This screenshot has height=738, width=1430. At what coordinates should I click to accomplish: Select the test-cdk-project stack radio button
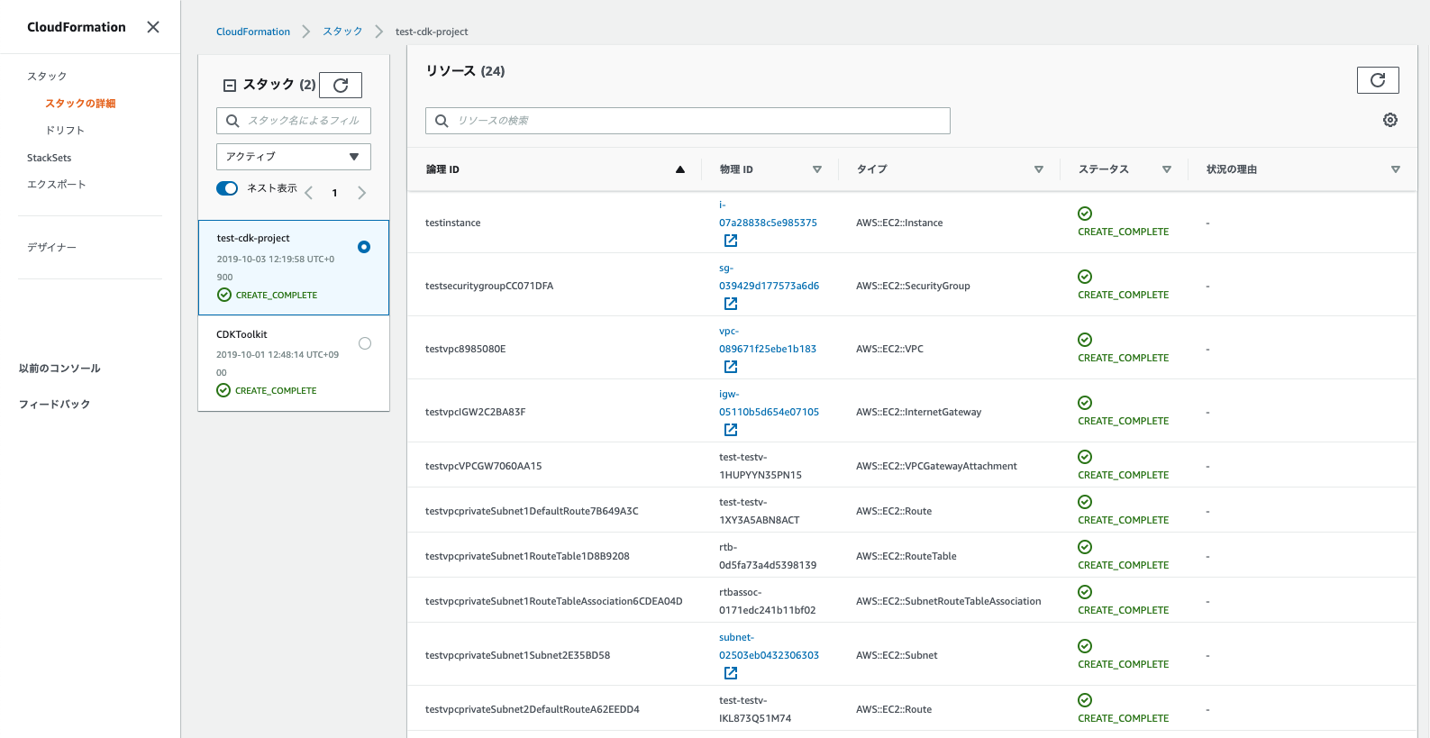click(364, 247)
